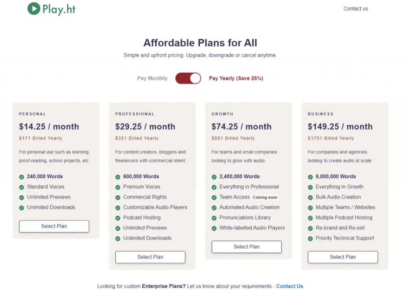Image resolution: width=403 pixels, height=294 pixels.
Task: Click checkmark icon next to White-labelled Audio Players
Action: [x=214, y=228]
